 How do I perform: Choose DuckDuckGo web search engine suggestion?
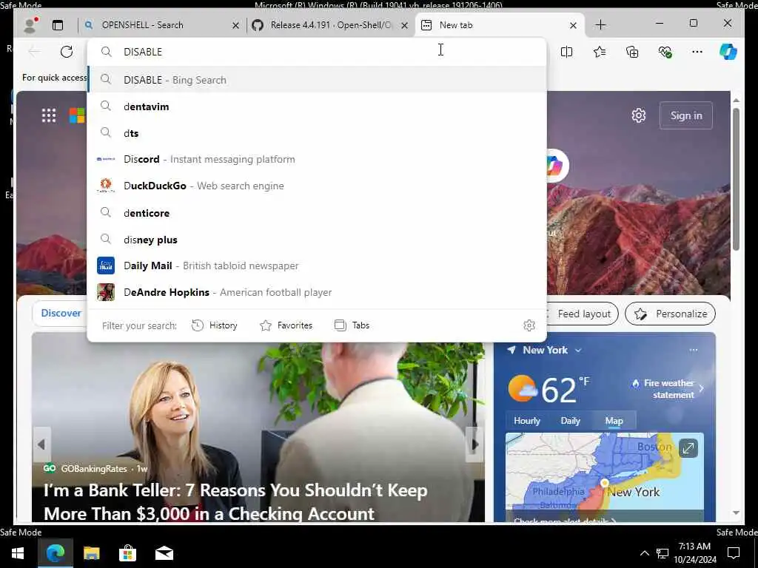pos(317,186)
